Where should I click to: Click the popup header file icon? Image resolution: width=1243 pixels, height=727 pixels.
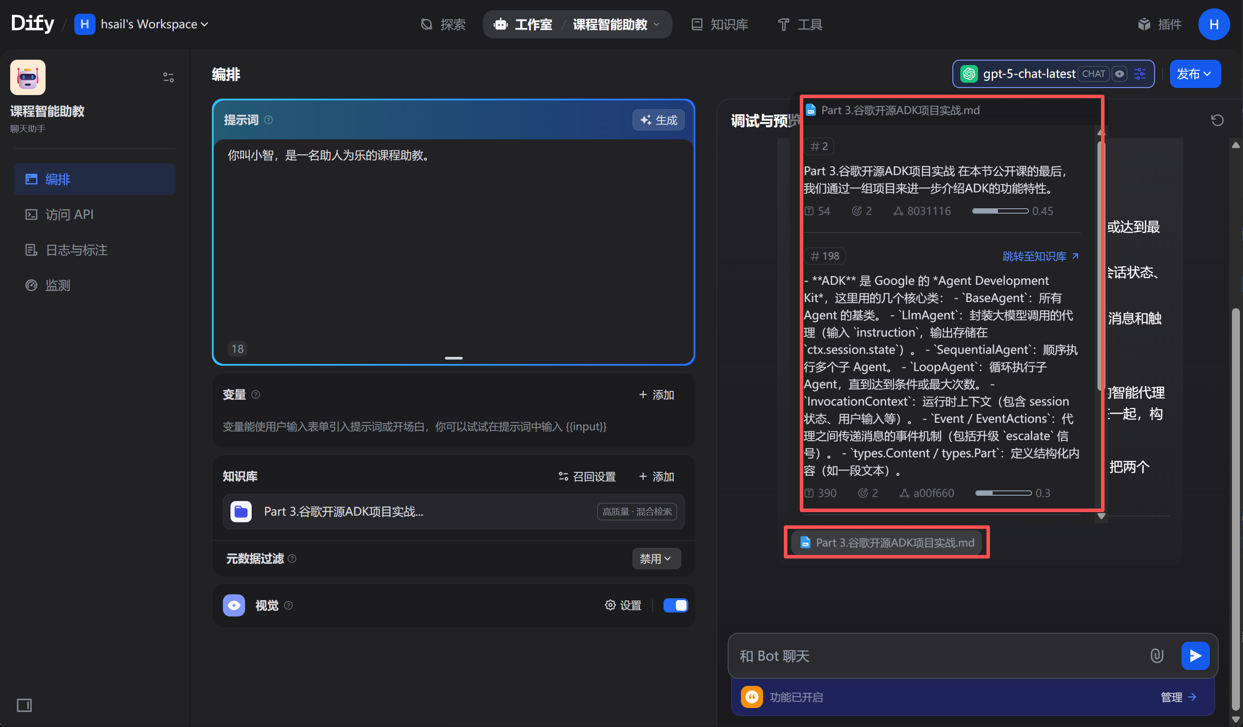click(x=810, y=110)
